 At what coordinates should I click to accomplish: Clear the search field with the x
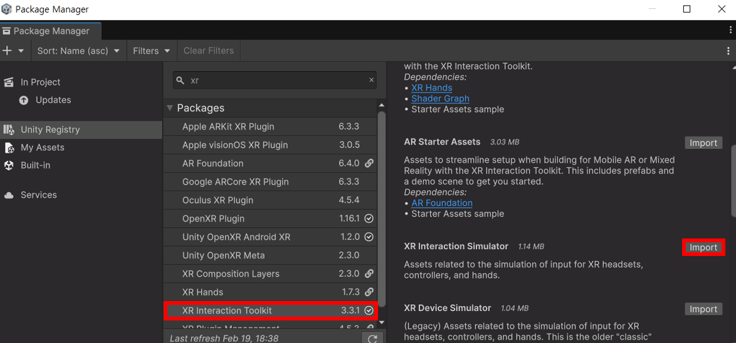tap(371, 80)
